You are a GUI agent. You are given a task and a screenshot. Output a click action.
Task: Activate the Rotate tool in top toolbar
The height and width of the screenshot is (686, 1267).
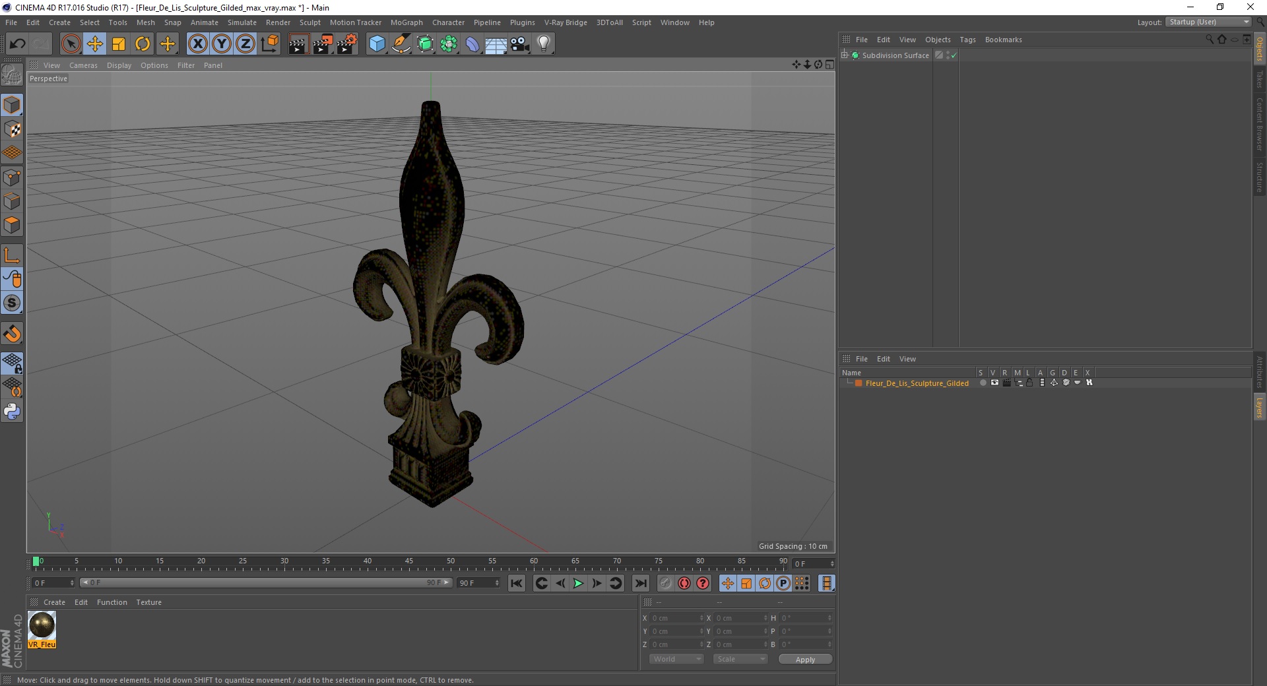point(143,44)
